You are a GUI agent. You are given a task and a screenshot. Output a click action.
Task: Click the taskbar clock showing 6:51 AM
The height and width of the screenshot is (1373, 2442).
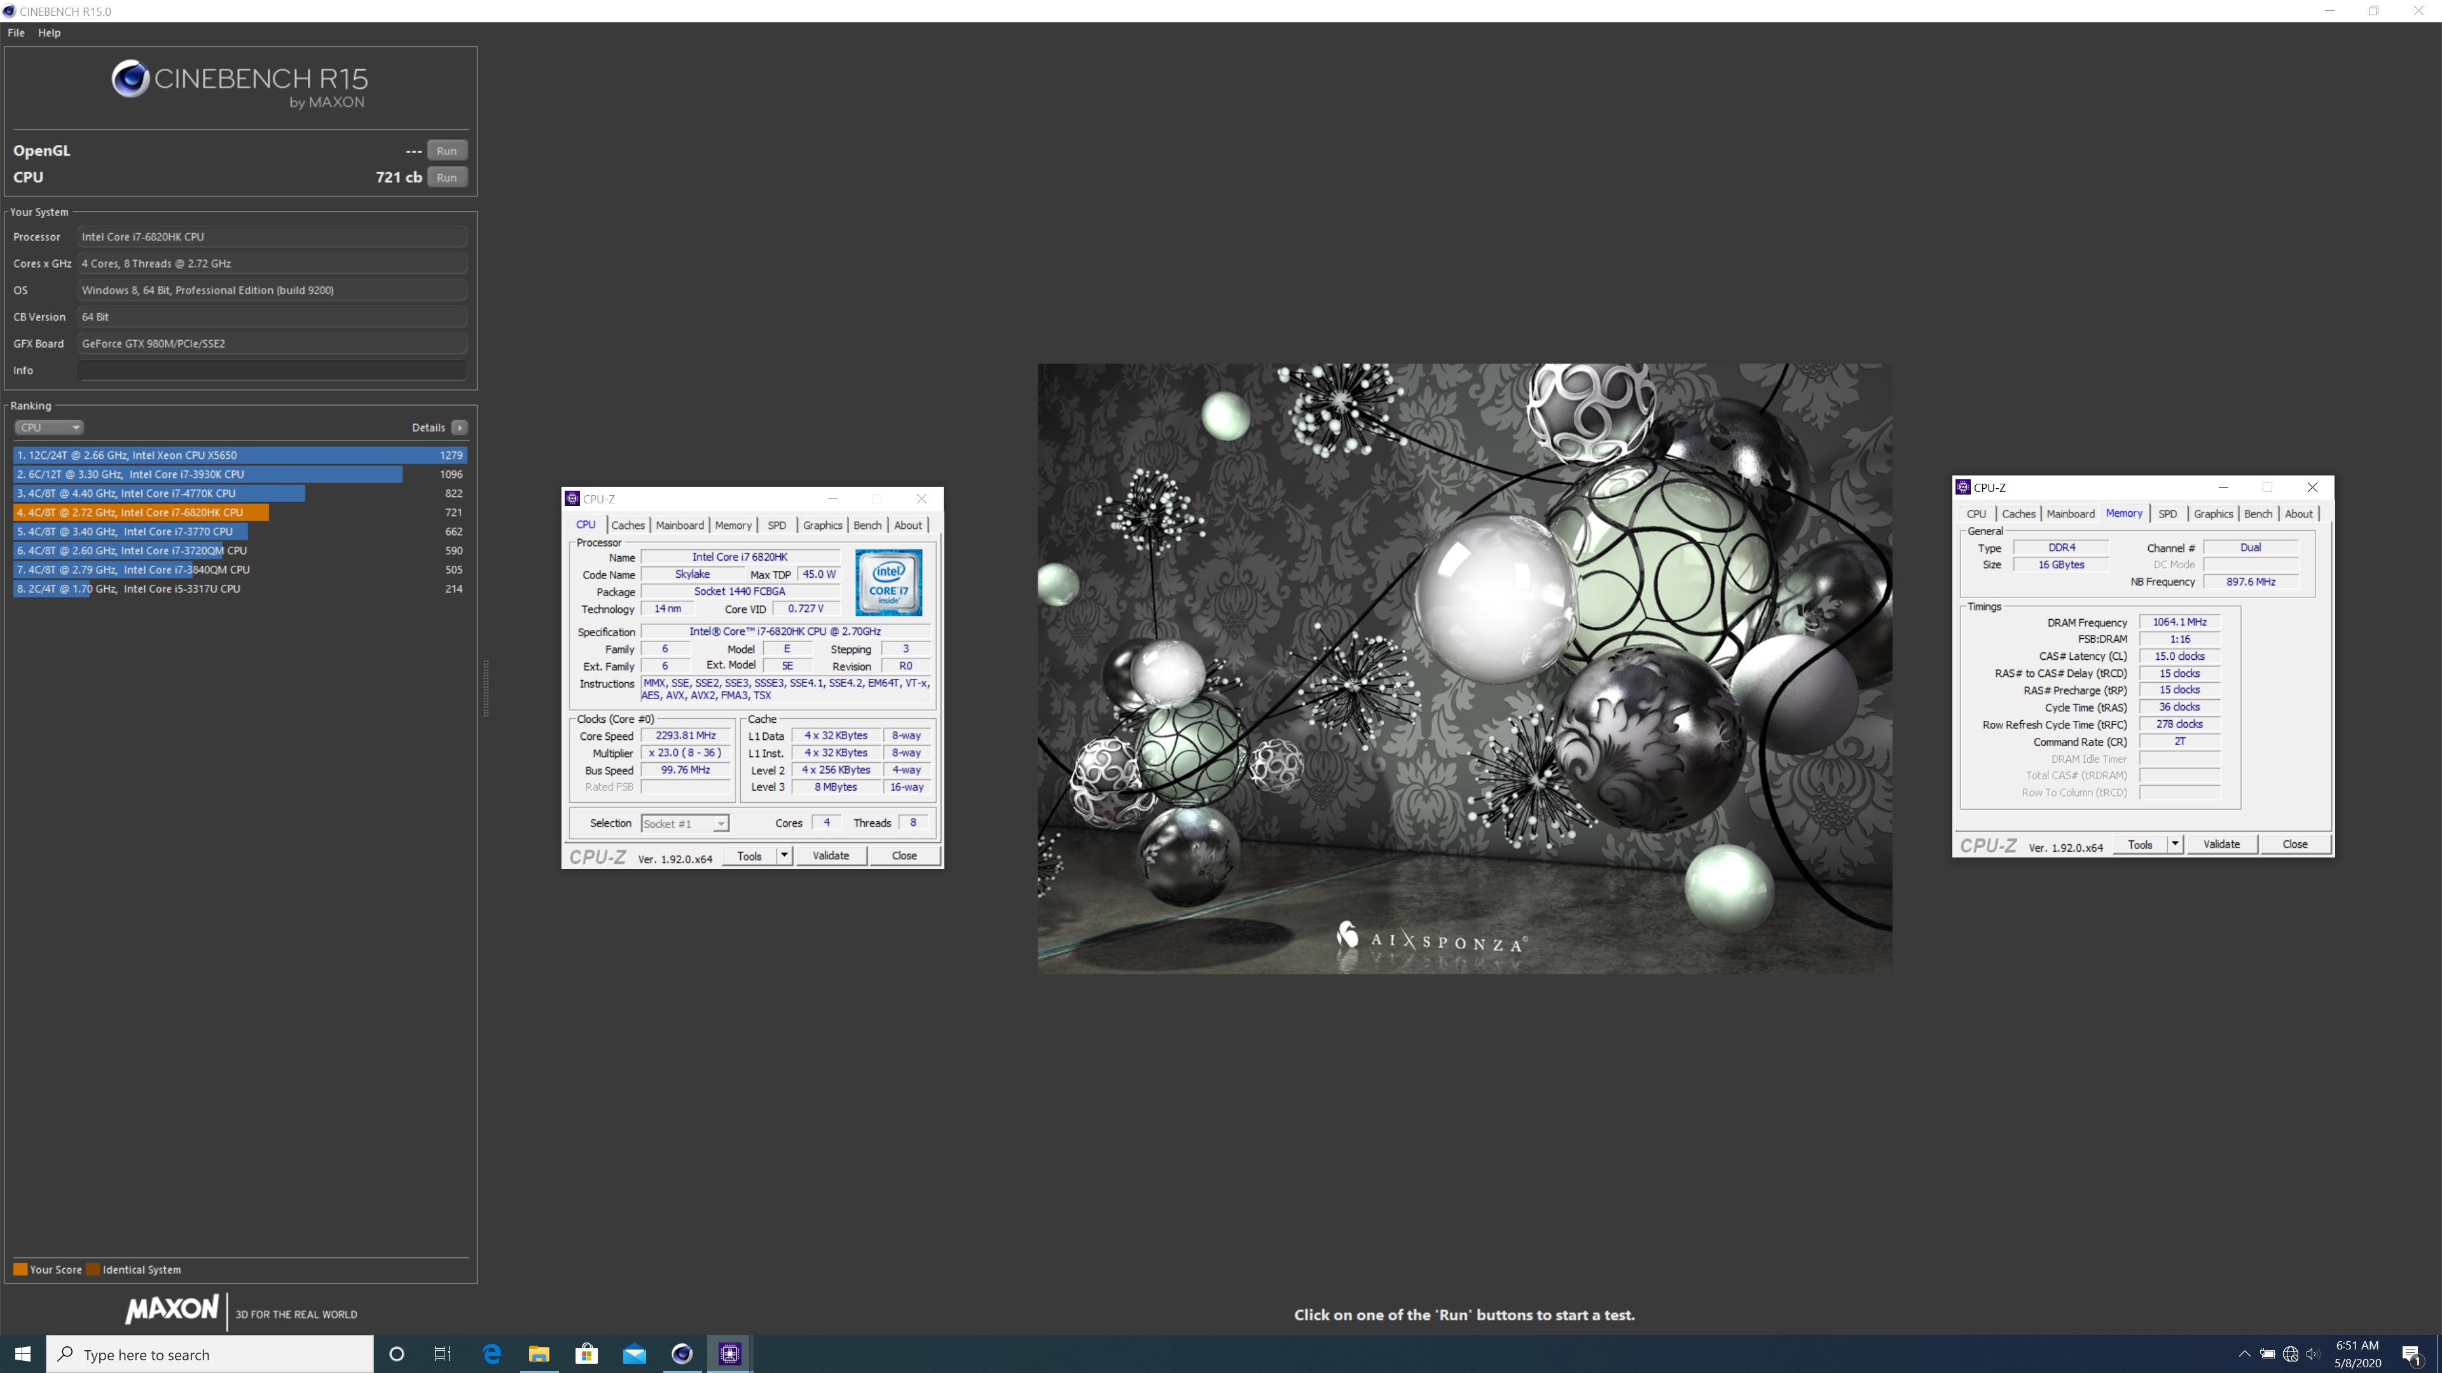[2357, 1354]
